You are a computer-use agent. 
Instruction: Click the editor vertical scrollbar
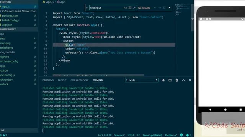click(x=192, y=18)
